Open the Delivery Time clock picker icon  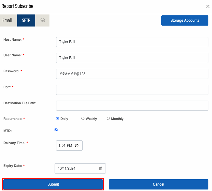coord(77,146)
